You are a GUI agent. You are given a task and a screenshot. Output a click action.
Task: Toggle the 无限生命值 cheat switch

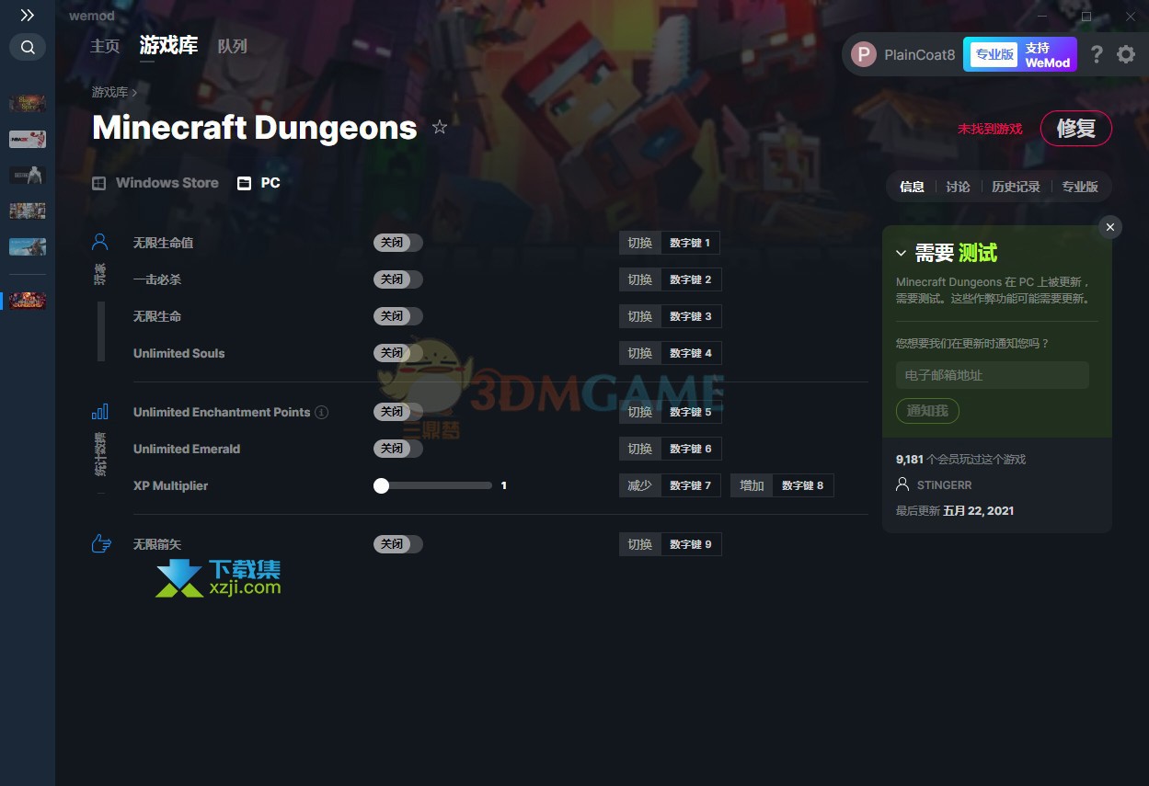tap(398, 243)
